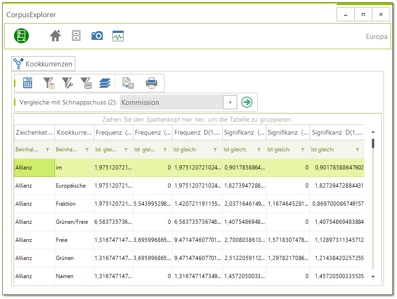Go to the Home page icon
This screenshot has height=299, width=397.
coord(55,36)
